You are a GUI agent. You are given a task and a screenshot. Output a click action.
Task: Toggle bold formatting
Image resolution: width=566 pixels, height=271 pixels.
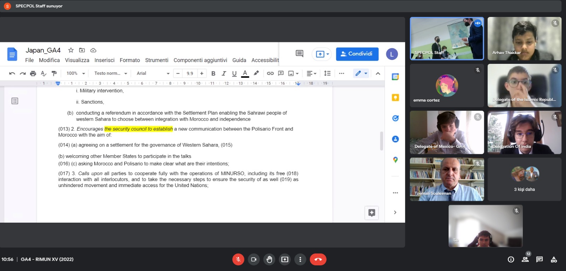(x=213, y=73)
